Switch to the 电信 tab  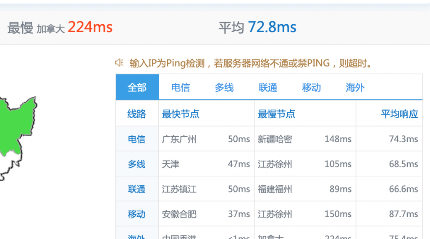(x=181, y=88)
